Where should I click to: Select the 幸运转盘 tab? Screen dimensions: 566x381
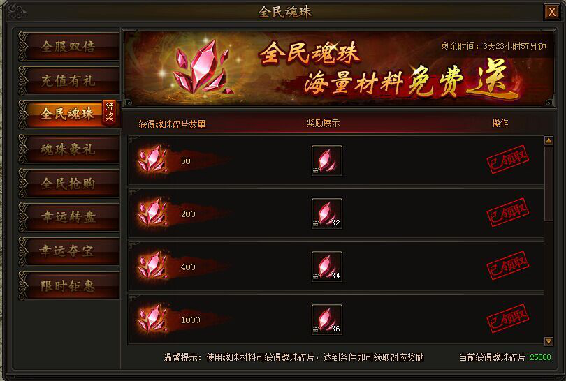[69, 217]
